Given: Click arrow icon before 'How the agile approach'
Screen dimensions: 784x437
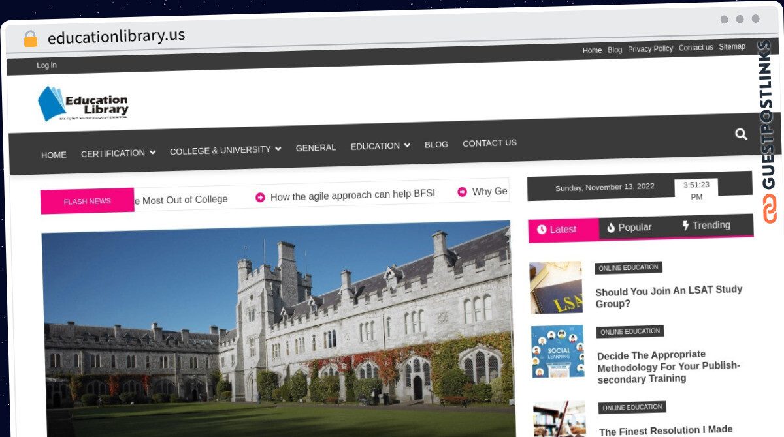Looking at the screenshot, I should click(260, 197).
